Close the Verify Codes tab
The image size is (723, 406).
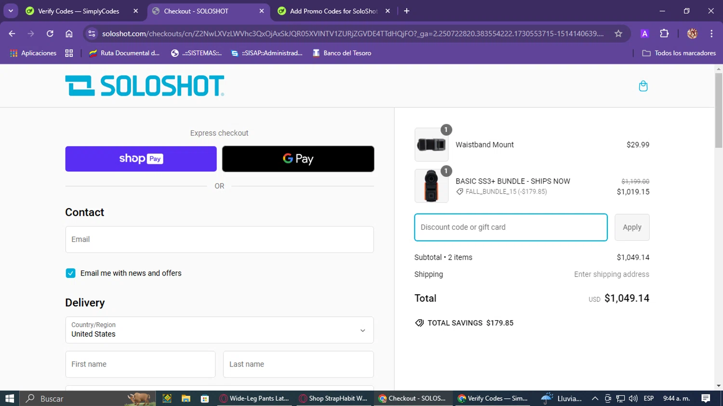(x=135, y=11)
